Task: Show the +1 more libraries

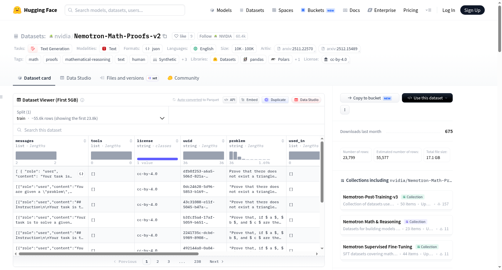Action: 297,59
